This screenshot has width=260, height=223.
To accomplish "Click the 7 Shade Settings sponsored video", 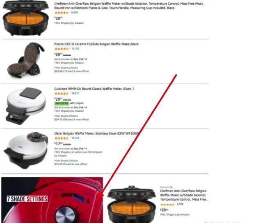I will 52,200.
